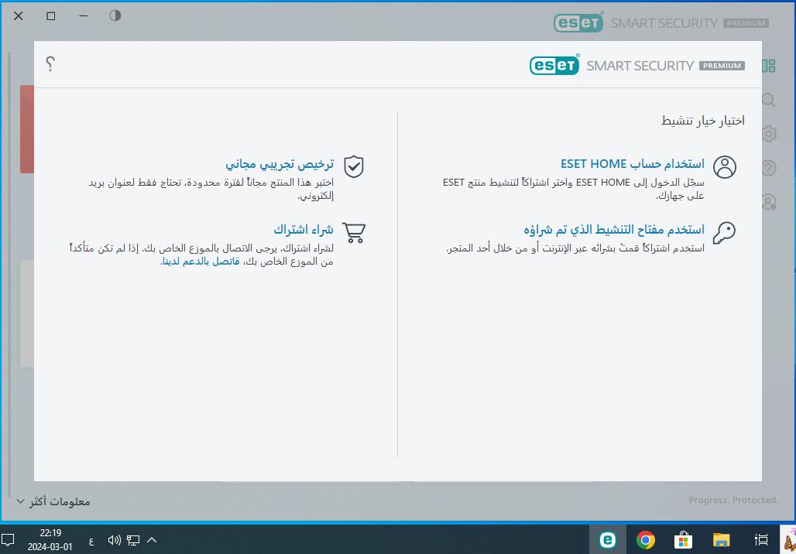This screenshot has width=796, height=554.
Task: Minimize the ESET window
Action: 84,16
